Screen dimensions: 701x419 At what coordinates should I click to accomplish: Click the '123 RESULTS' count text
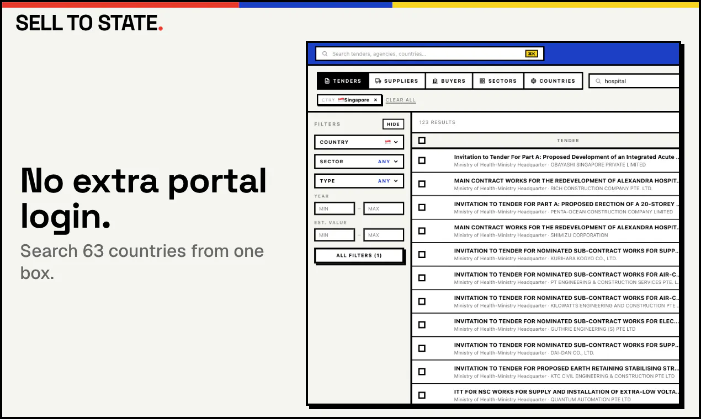point(437,122)
